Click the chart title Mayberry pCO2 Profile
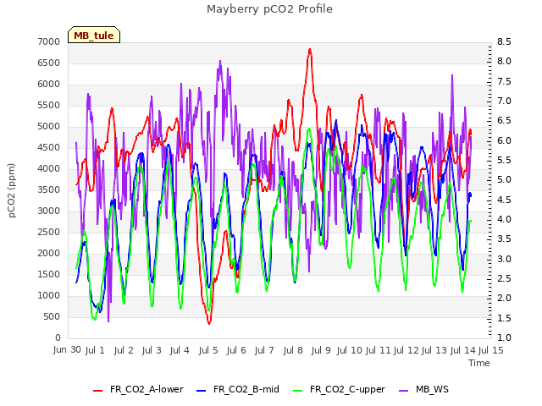The image size is (542, 406). pyautogui.click(x=269, y=9)
